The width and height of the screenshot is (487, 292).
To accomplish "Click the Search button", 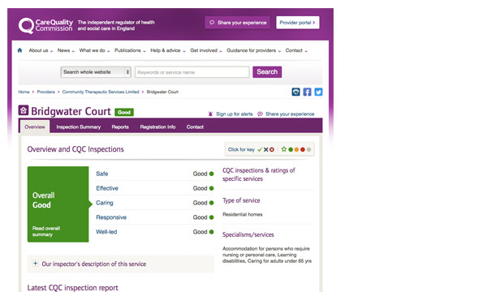I will (x=267, y=72).
